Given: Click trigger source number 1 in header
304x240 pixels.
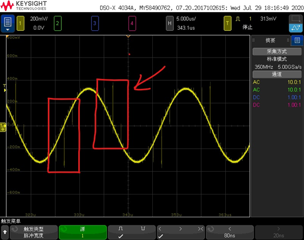Looking at the screenshot, I should click(250, 19).
